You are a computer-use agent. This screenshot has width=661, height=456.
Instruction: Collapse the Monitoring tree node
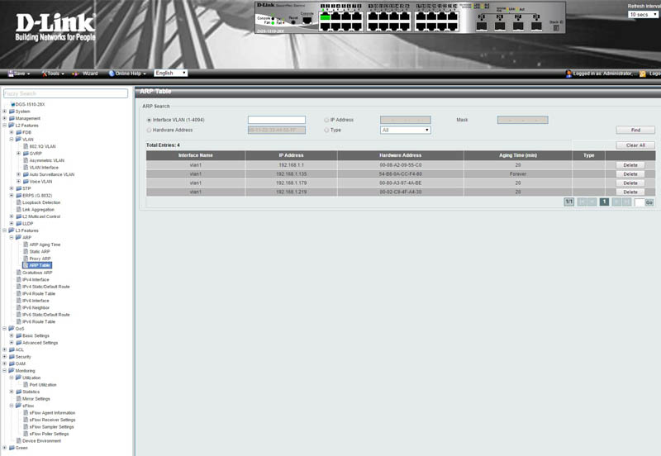tap(5, 370)
